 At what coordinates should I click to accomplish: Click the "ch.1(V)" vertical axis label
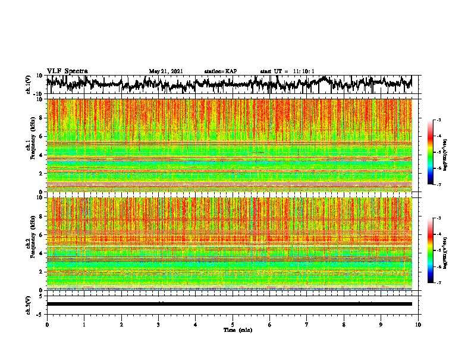(29, 84)
